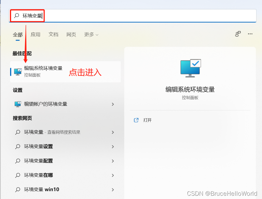Click monitor icon of 编辑系统环境变量 result
This screenshot has height=199, width=262.
click(18, 72)
